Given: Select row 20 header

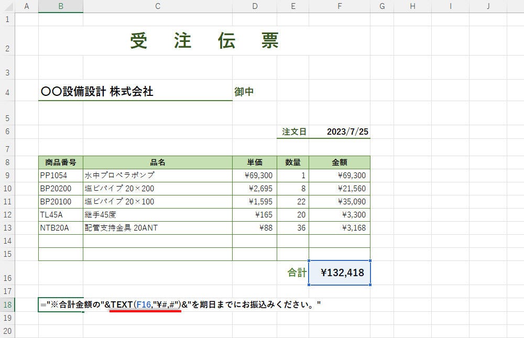Looking at the screenshot, I should point(7,331).
